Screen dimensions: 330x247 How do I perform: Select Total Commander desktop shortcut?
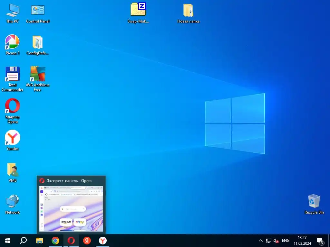pos(13,79)
